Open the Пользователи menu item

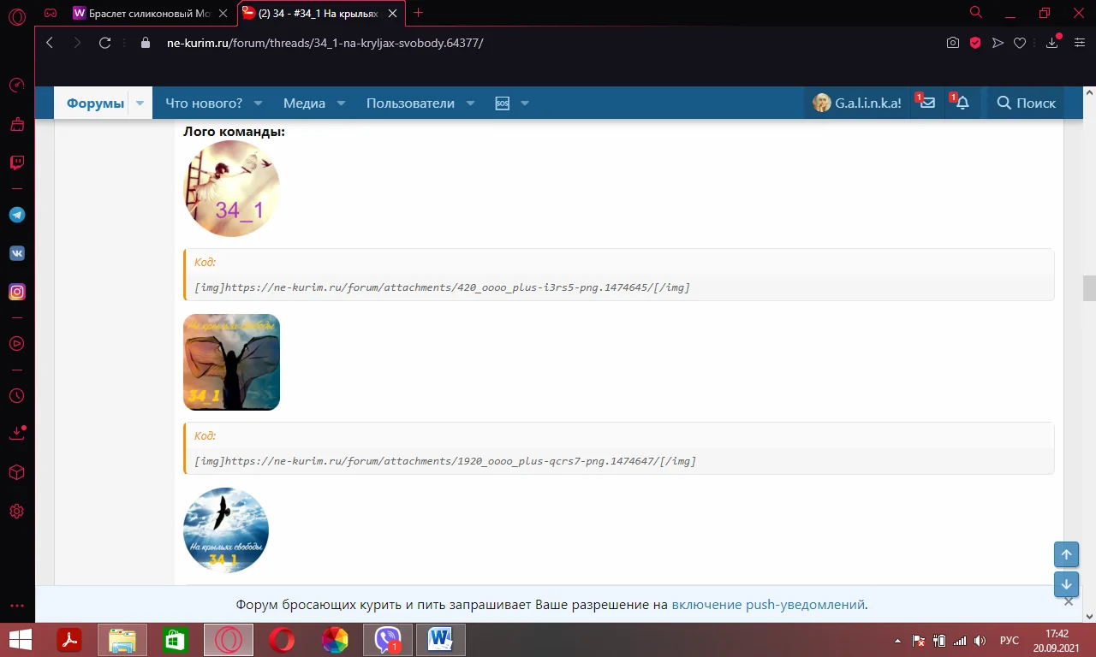click(410, 104)
